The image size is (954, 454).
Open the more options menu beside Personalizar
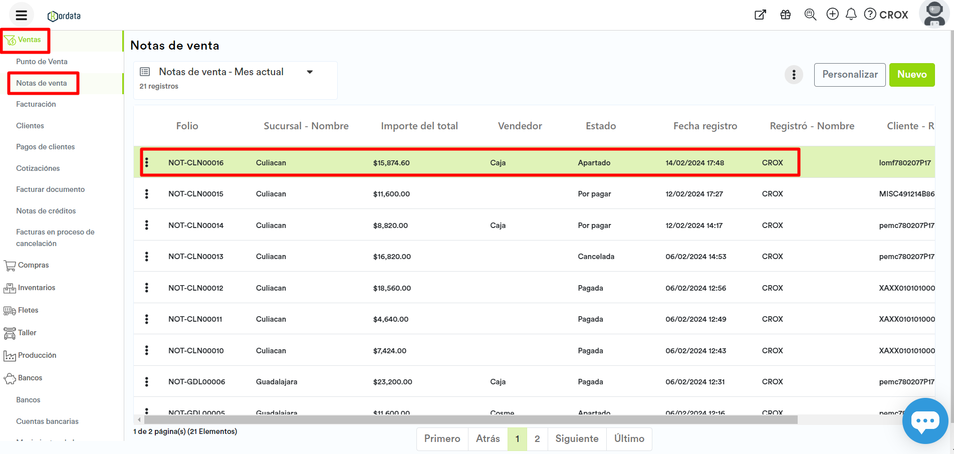pyautogui.click(x=794, y=75)
